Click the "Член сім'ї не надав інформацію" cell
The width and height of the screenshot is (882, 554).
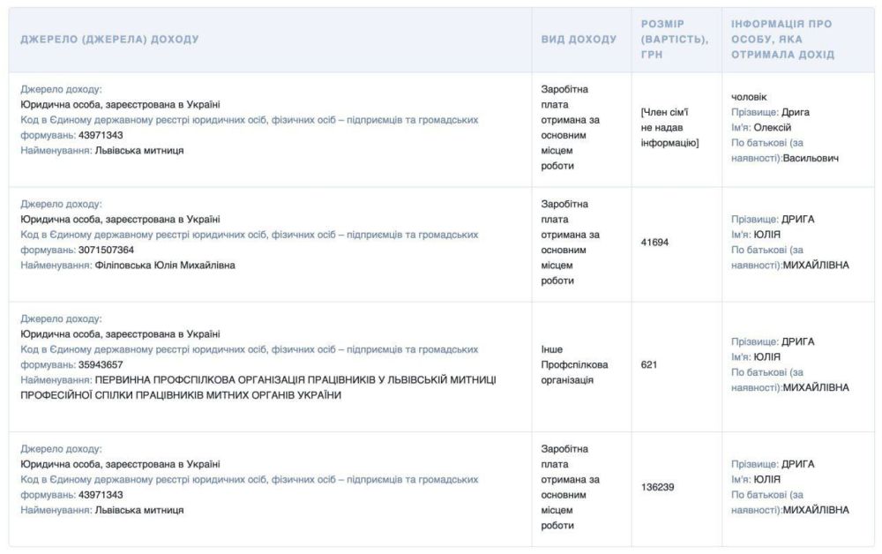(670, 127)
